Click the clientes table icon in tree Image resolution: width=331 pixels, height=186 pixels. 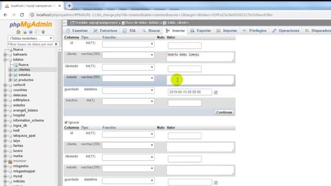click(16, 70)
